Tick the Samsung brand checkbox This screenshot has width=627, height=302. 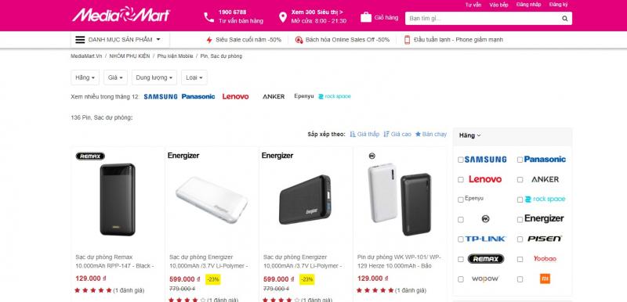(x=461, y=160)
